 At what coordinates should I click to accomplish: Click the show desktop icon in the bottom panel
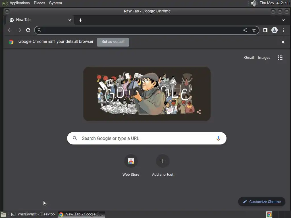3,215
